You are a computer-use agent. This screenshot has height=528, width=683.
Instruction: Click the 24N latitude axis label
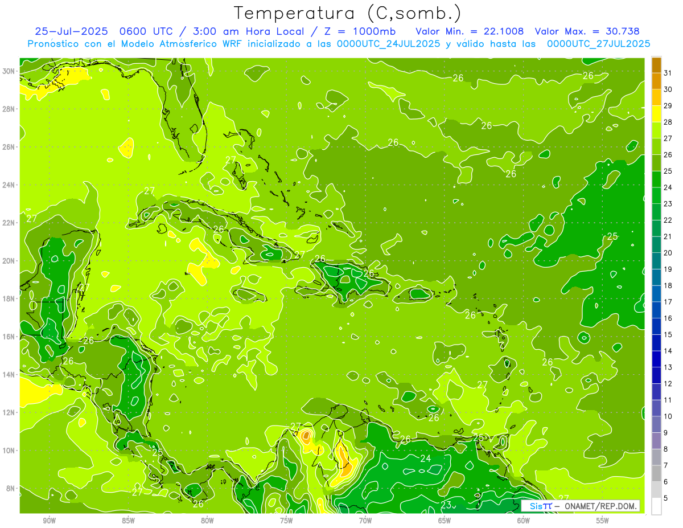click(x=9, y=185)
